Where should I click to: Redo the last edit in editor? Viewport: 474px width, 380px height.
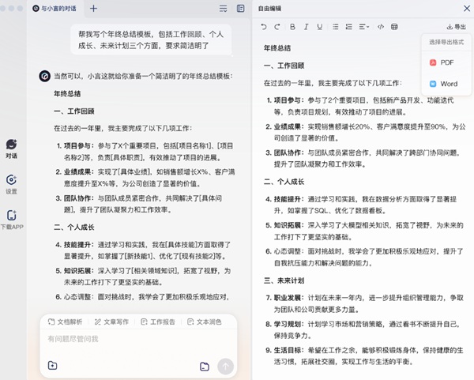click(277, 27)
